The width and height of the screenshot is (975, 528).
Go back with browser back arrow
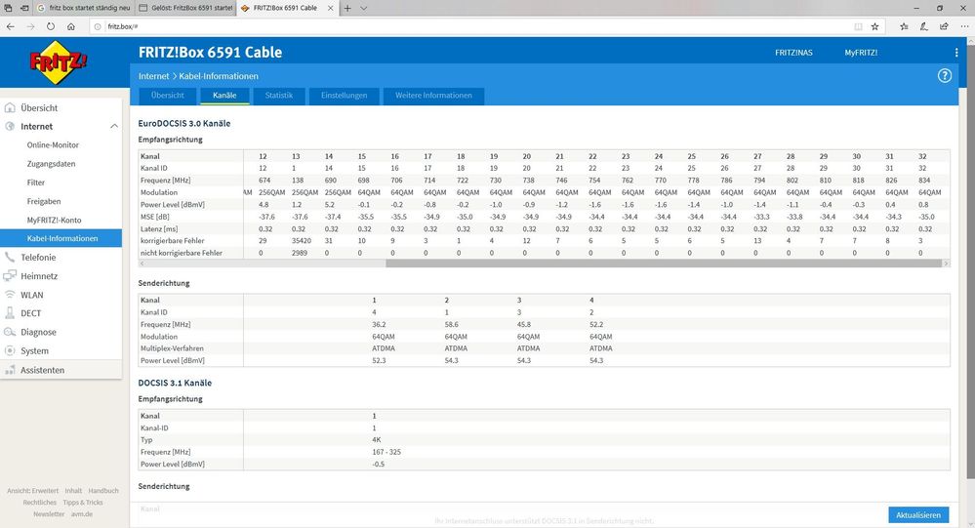click(x=11, y=26)
